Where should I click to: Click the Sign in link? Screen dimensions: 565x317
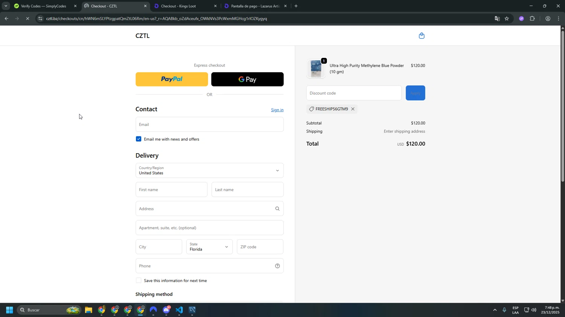point(277,110)
